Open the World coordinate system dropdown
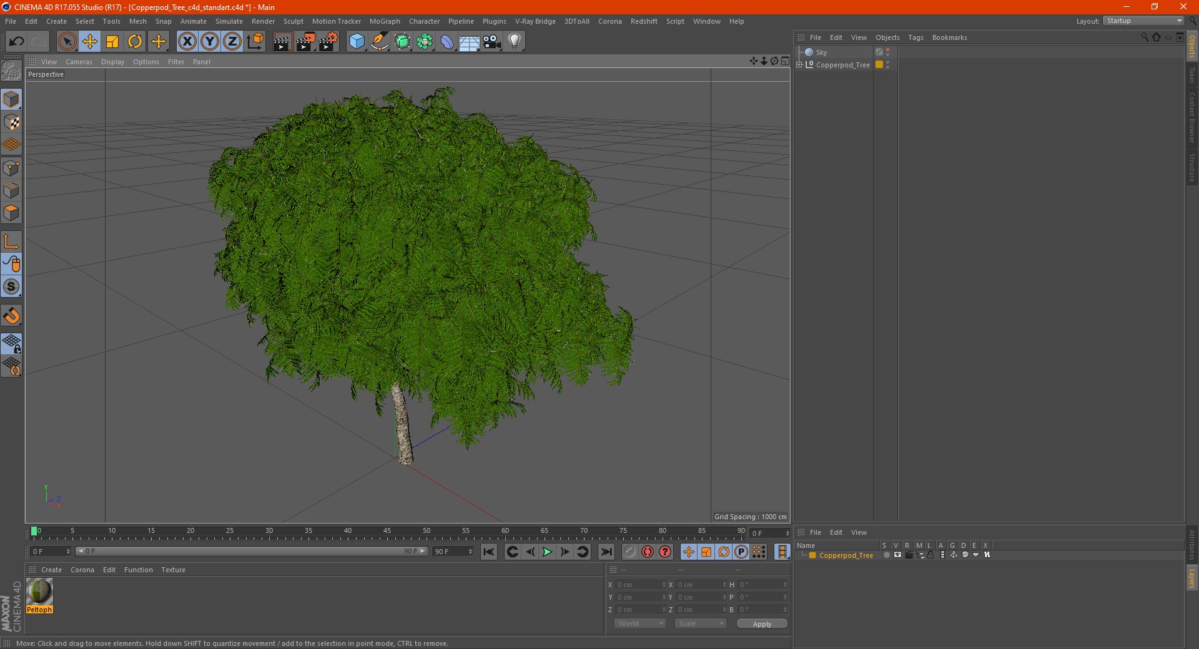 [x=640, y=623]
